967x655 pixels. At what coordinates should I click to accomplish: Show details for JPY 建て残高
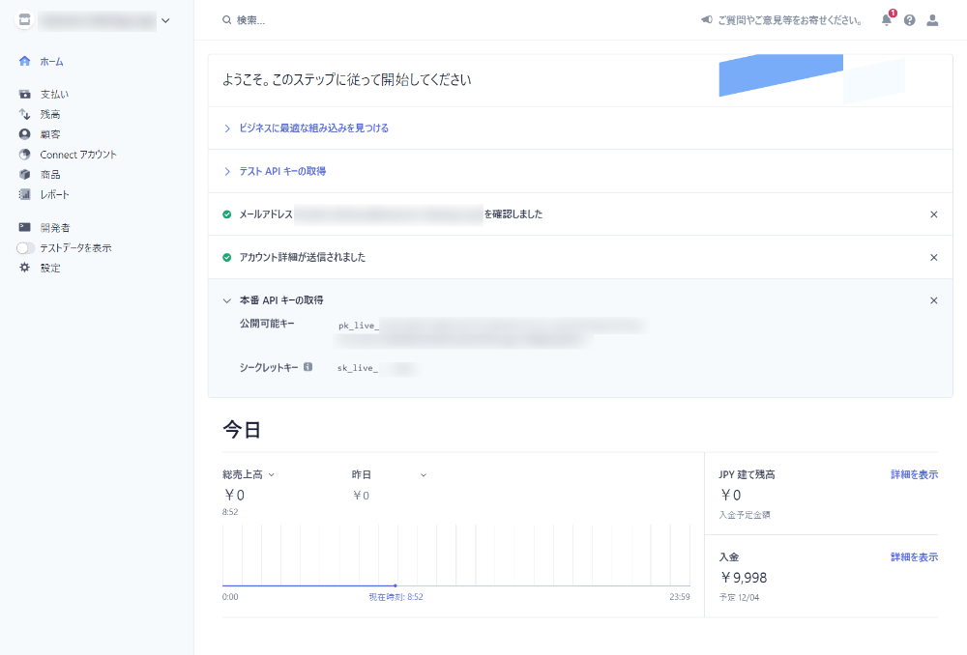[x=915, y=475]
